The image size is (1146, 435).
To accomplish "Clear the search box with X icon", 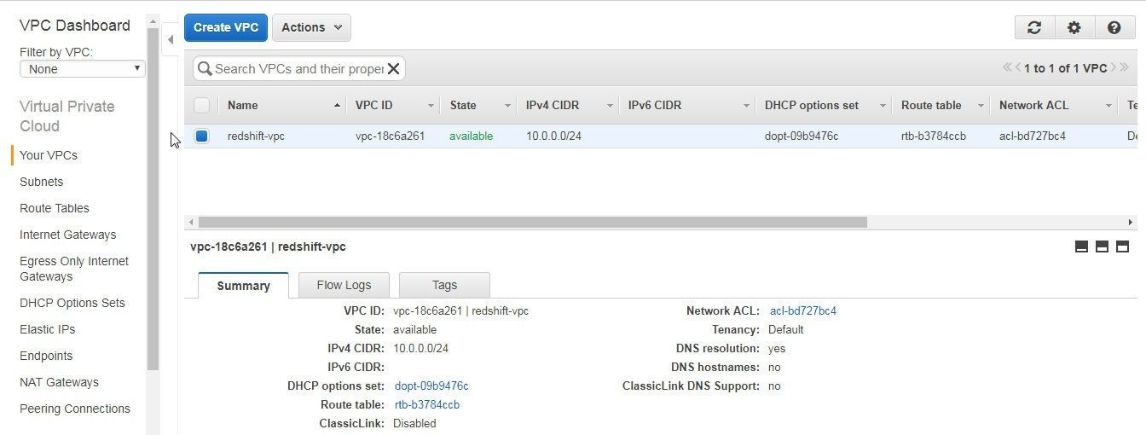I will click(x=394, y=69).
